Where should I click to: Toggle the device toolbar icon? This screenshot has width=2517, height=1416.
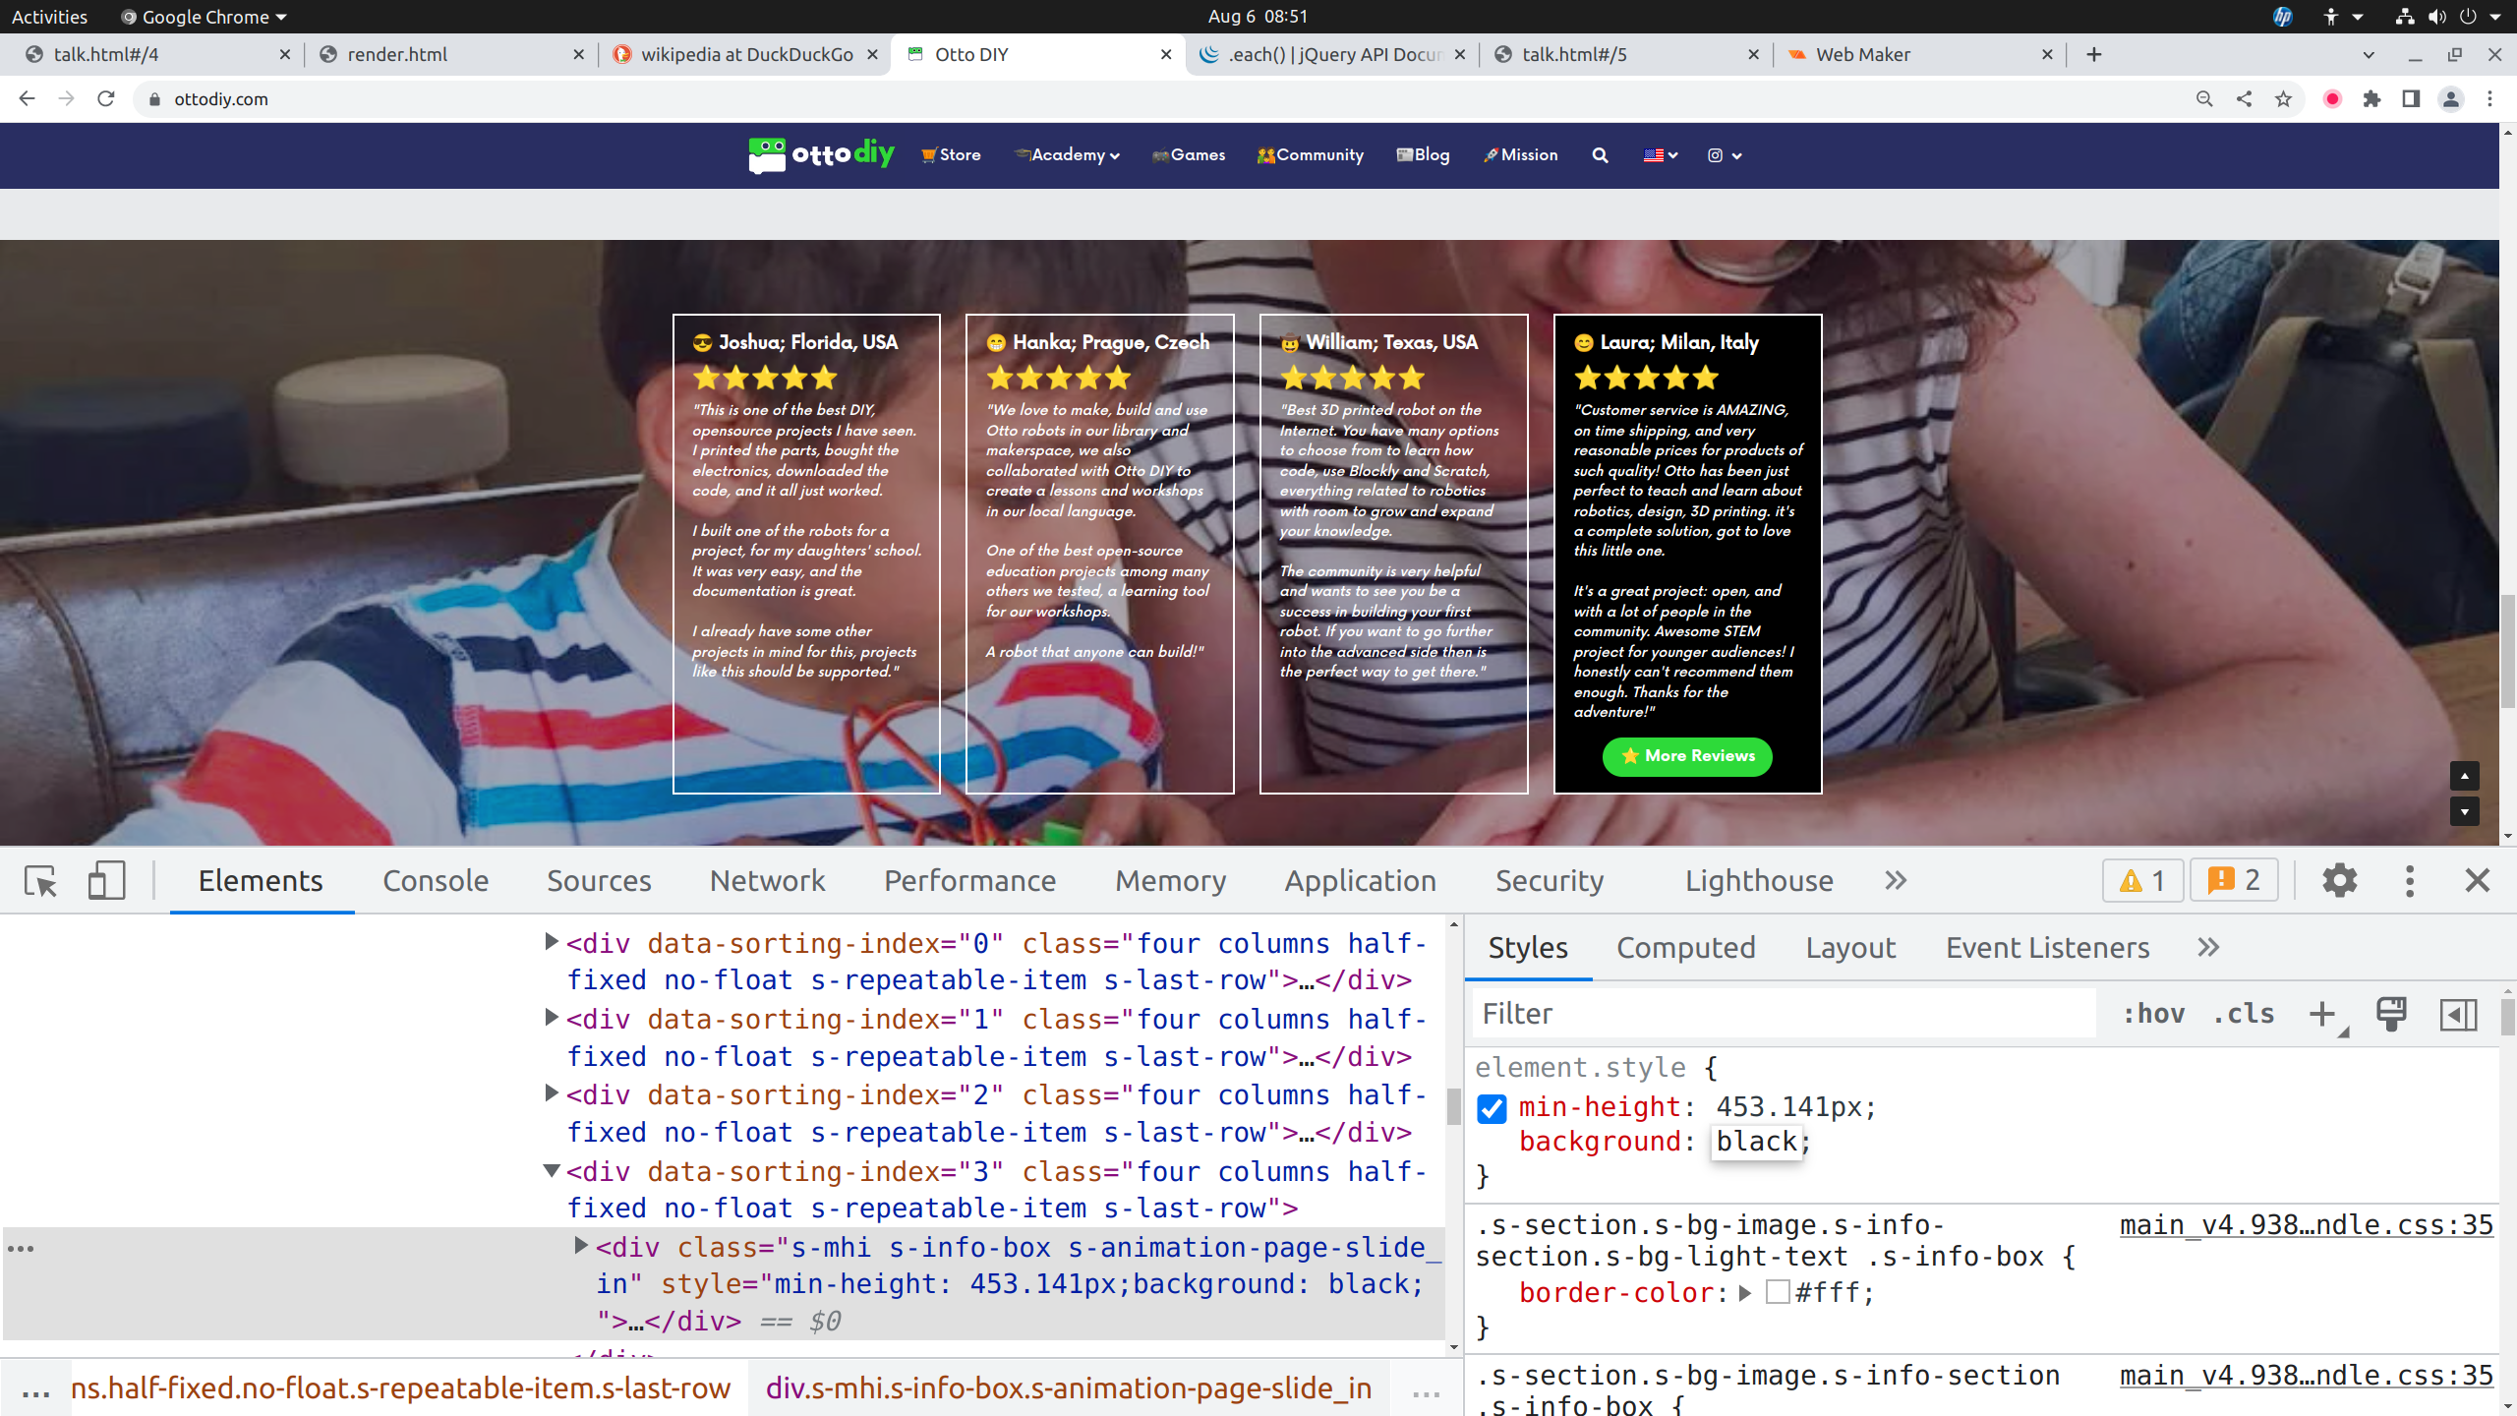click(106, 880)
